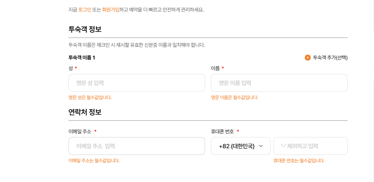374x182 pixels.
Task: Click the 이름 field label
Action: coord(215,68)
